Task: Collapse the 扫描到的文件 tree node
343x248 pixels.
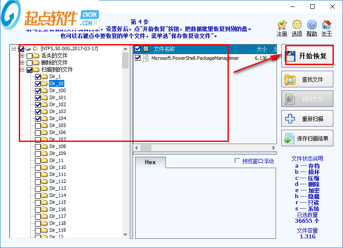Action: pyautogui.click(x=22, y=70)
